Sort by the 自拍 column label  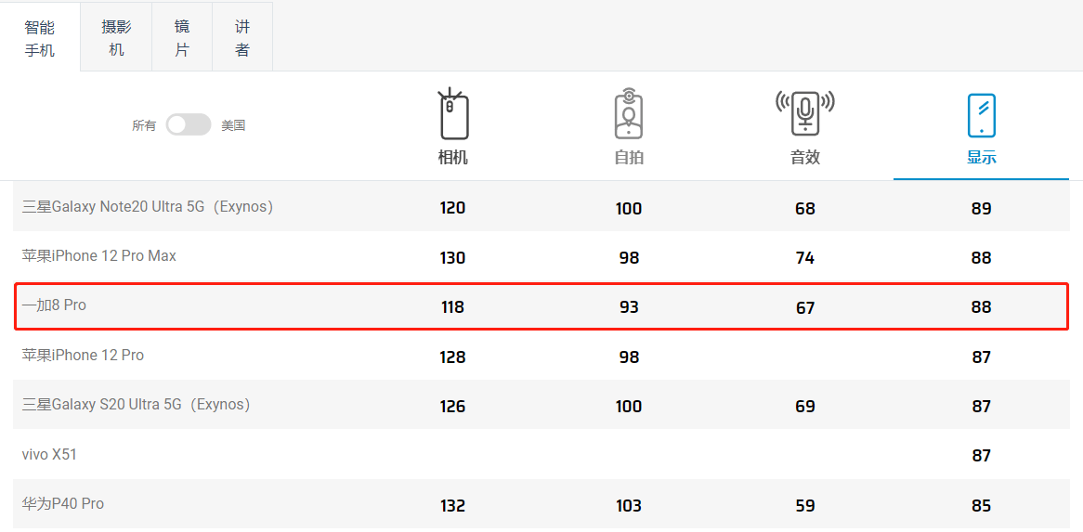pos(629,158)
